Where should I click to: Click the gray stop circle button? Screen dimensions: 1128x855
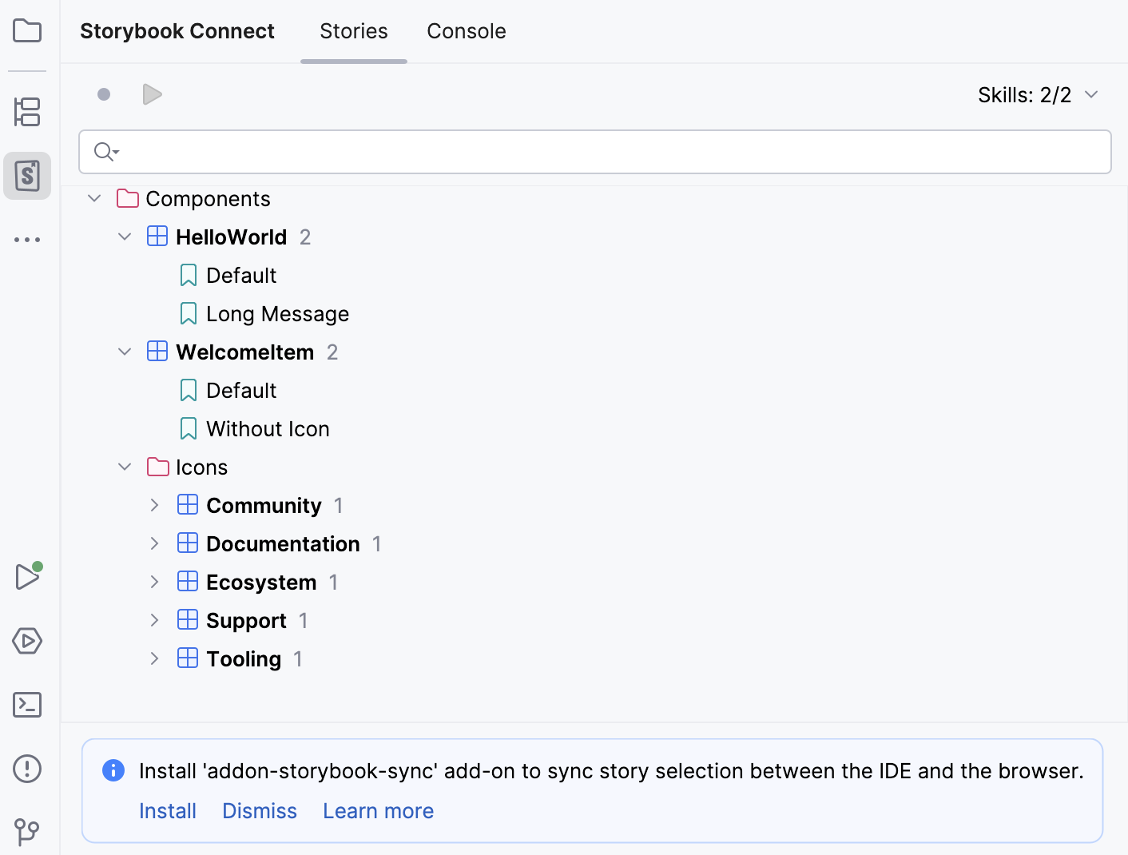click(x=104, y=94)
